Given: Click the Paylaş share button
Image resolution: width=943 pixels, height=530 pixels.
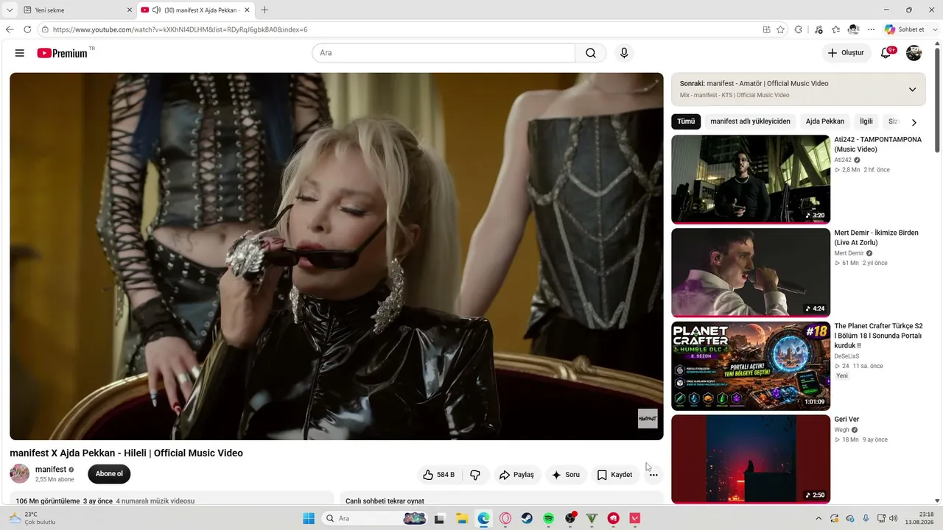Looking at the screenshot, I should click(516, 475).
